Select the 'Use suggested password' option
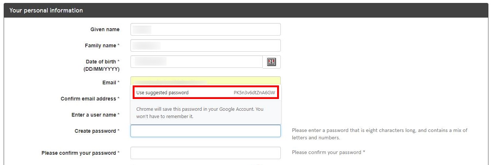491x165 pixels. click(x=206, y=93)
